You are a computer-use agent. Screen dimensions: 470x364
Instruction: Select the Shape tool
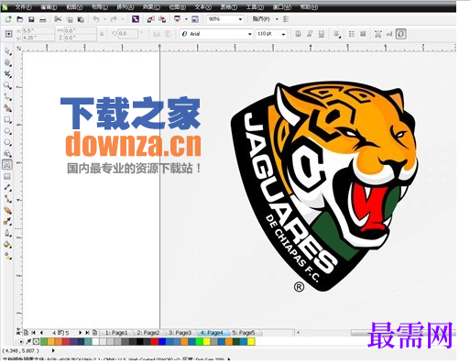[7, 62]
